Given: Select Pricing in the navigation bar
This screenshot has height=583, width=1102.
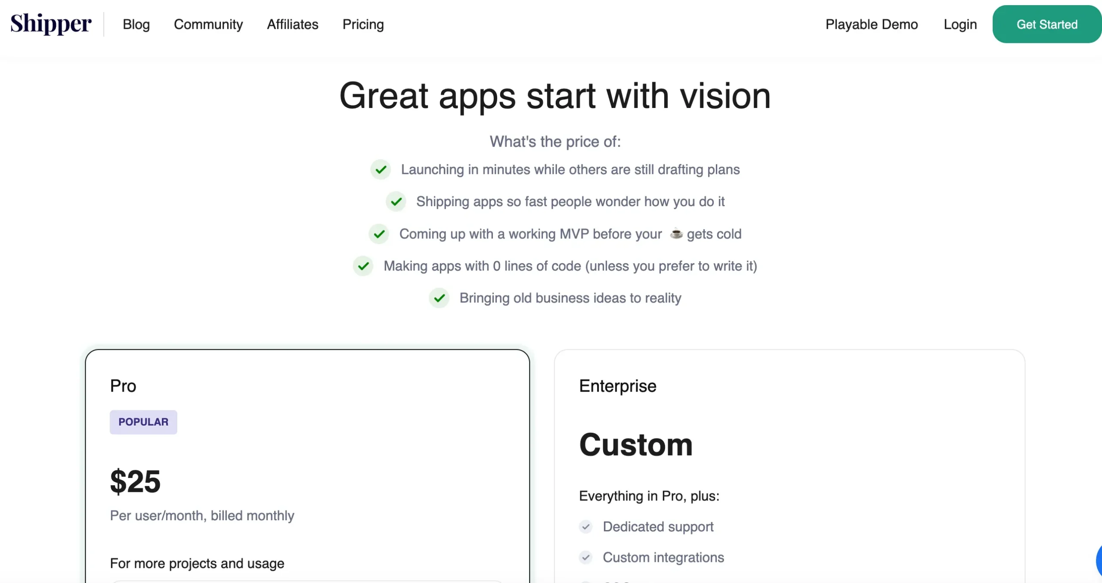Looking at the screenshot, I should tap(363, 25).
